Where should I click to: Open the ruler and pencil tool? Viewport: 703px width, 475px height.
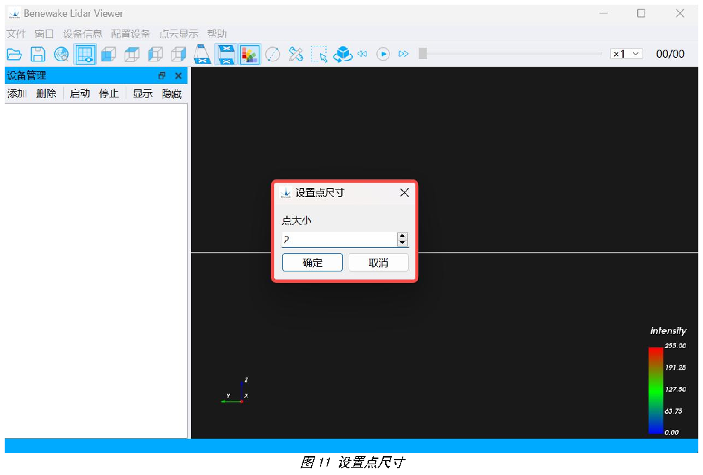tap(296, 54)
